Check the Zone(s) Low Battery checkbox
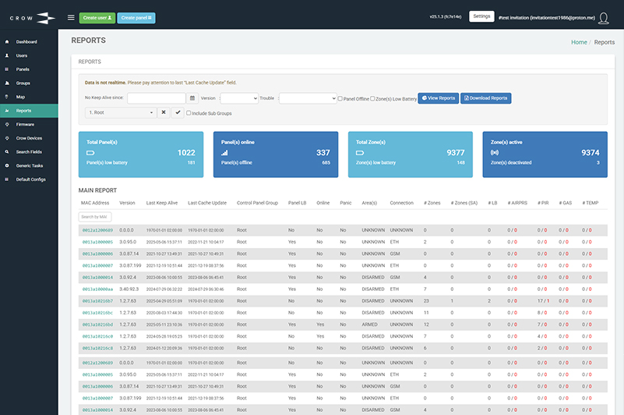 (372, 98)
